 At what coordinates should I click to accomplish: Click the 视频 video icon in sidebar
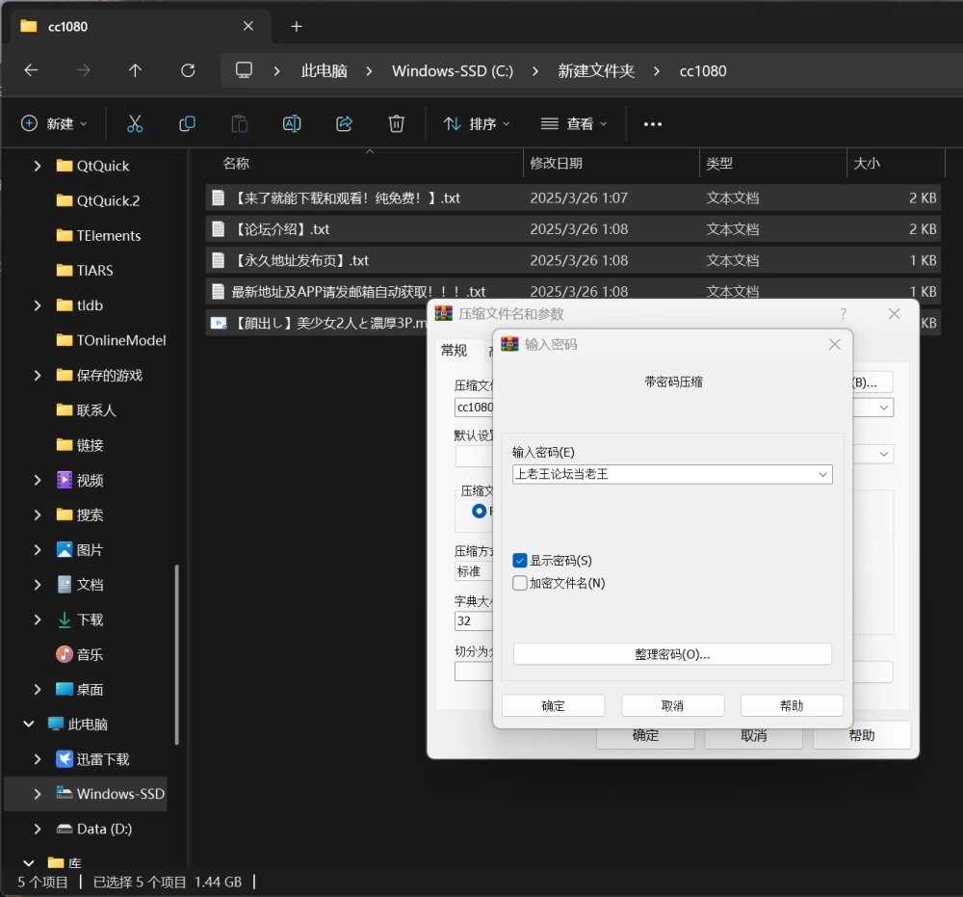64,480
